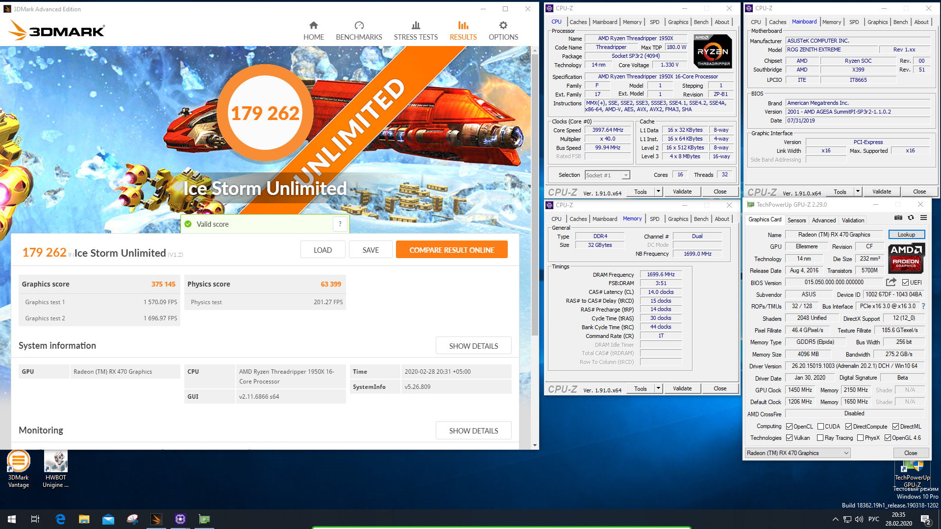Show hidden system tray icons

click(x=835, y=519)
